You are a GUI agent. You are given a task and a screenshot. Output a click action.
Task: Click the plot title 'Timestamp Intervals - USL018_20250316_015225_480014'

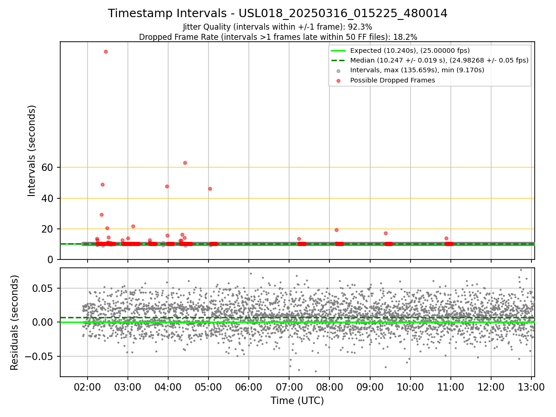(x=278, y=13)
